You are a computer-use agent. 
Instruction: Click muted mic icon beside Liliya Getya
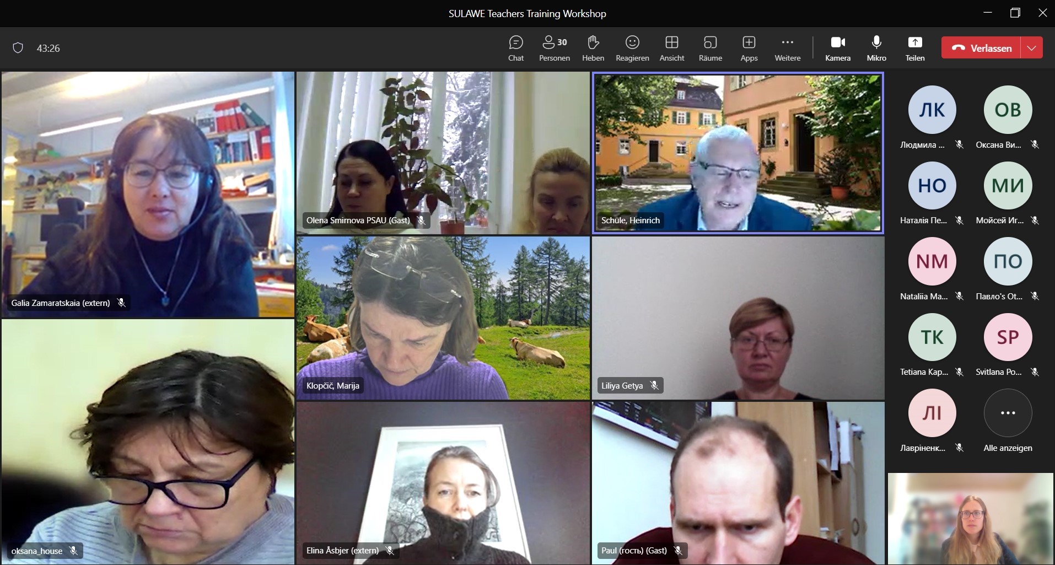point(654,385)
